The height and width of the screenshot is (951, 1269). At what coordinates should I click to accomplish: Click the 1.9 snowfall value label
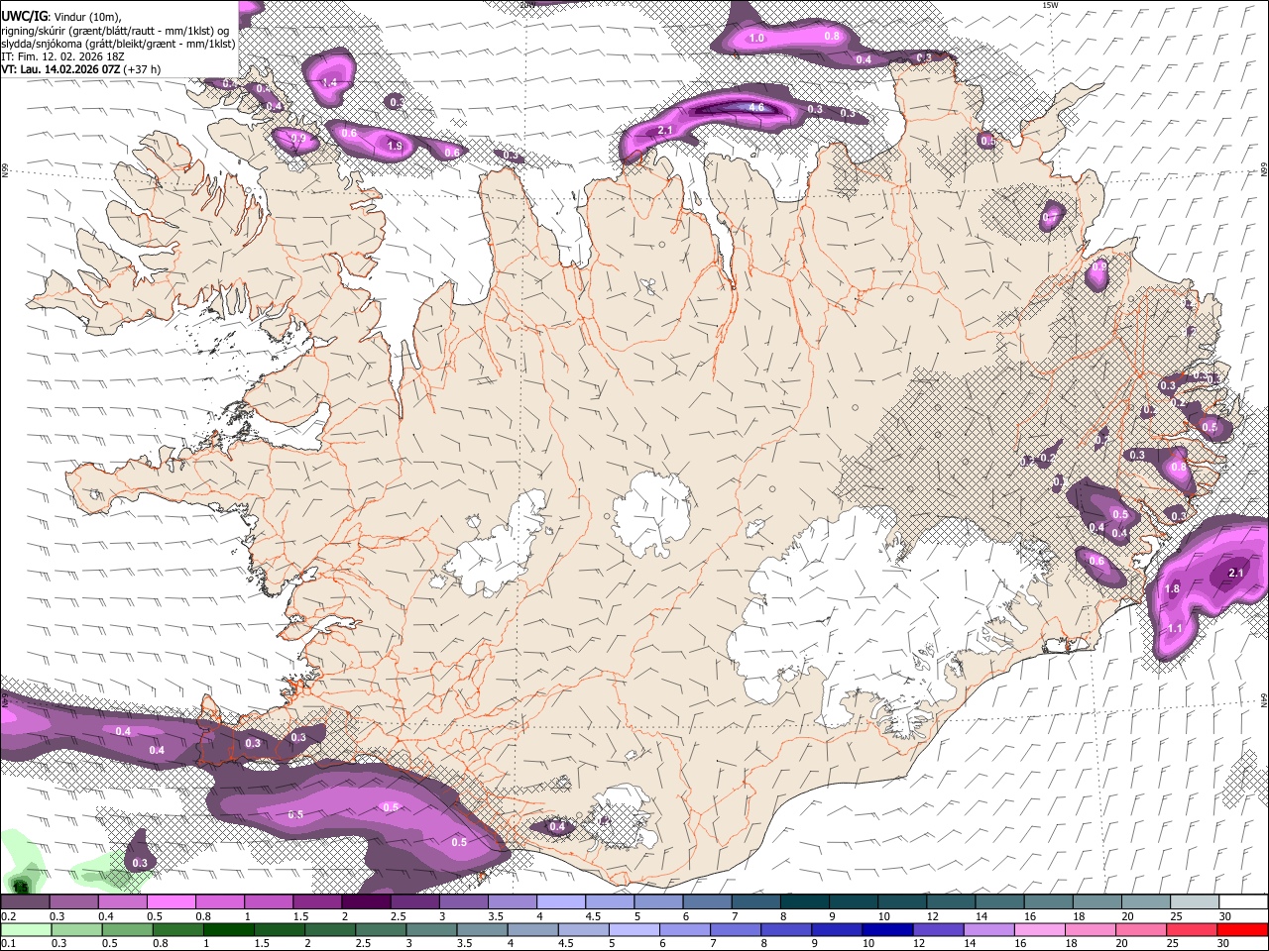tap(395, 146)
